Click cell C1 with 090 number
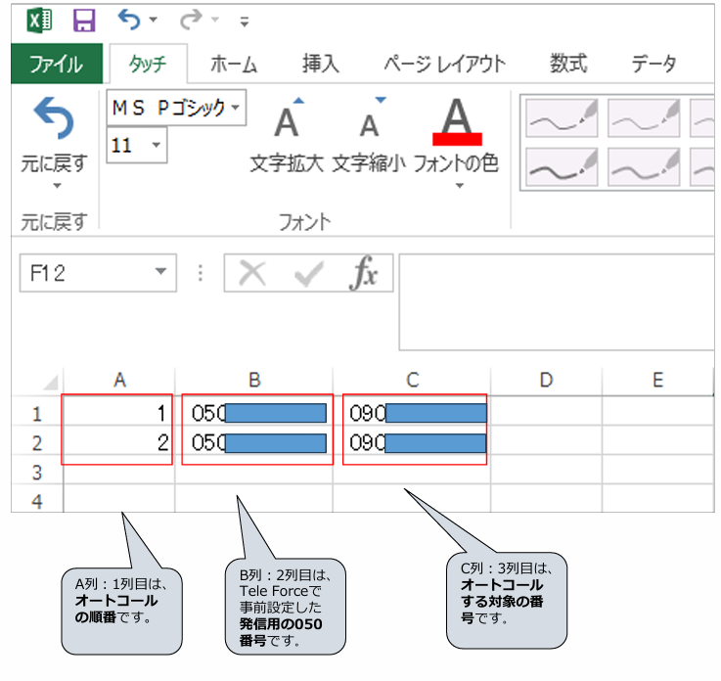 click(412, 413)
